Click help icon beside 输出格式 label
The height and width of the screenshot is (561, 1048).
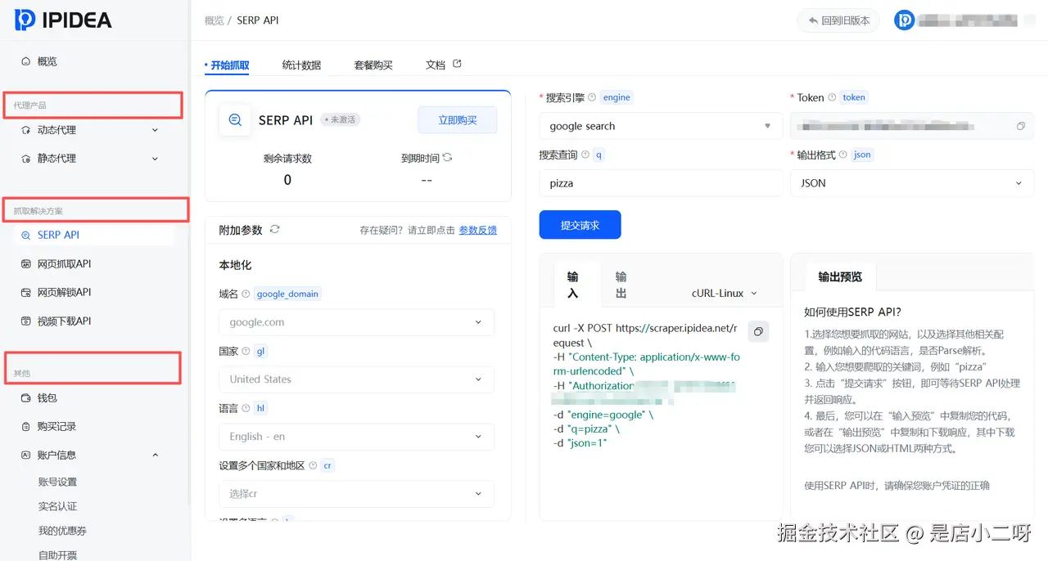click(843, 155)
